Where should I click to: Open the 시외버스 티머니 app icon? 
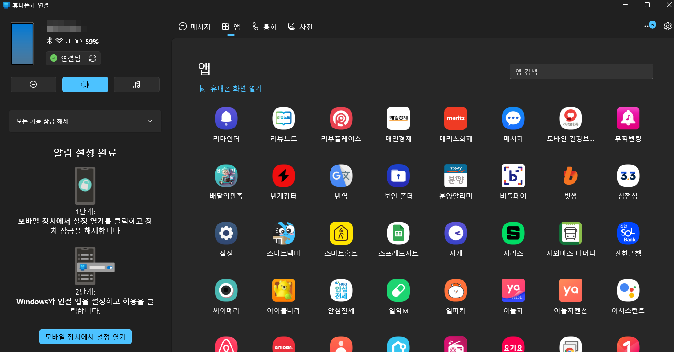coord(571,233)
